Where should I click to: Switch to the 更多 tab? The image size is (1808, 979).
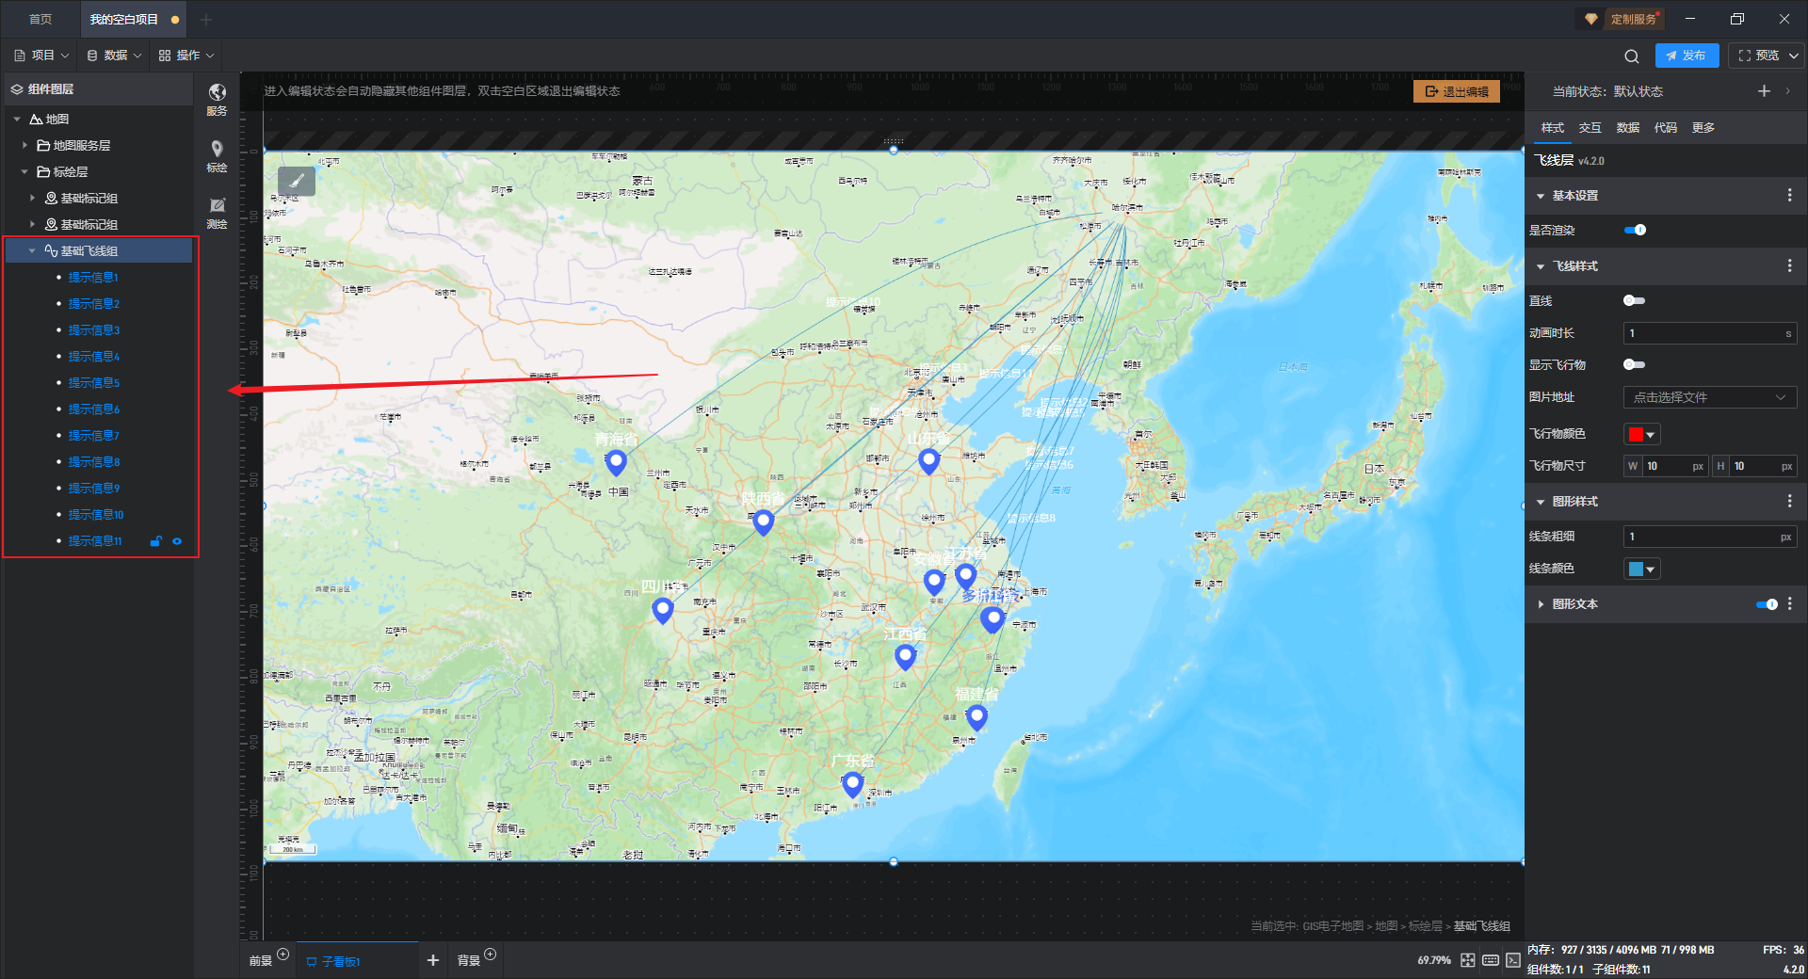coord(1703,128)
